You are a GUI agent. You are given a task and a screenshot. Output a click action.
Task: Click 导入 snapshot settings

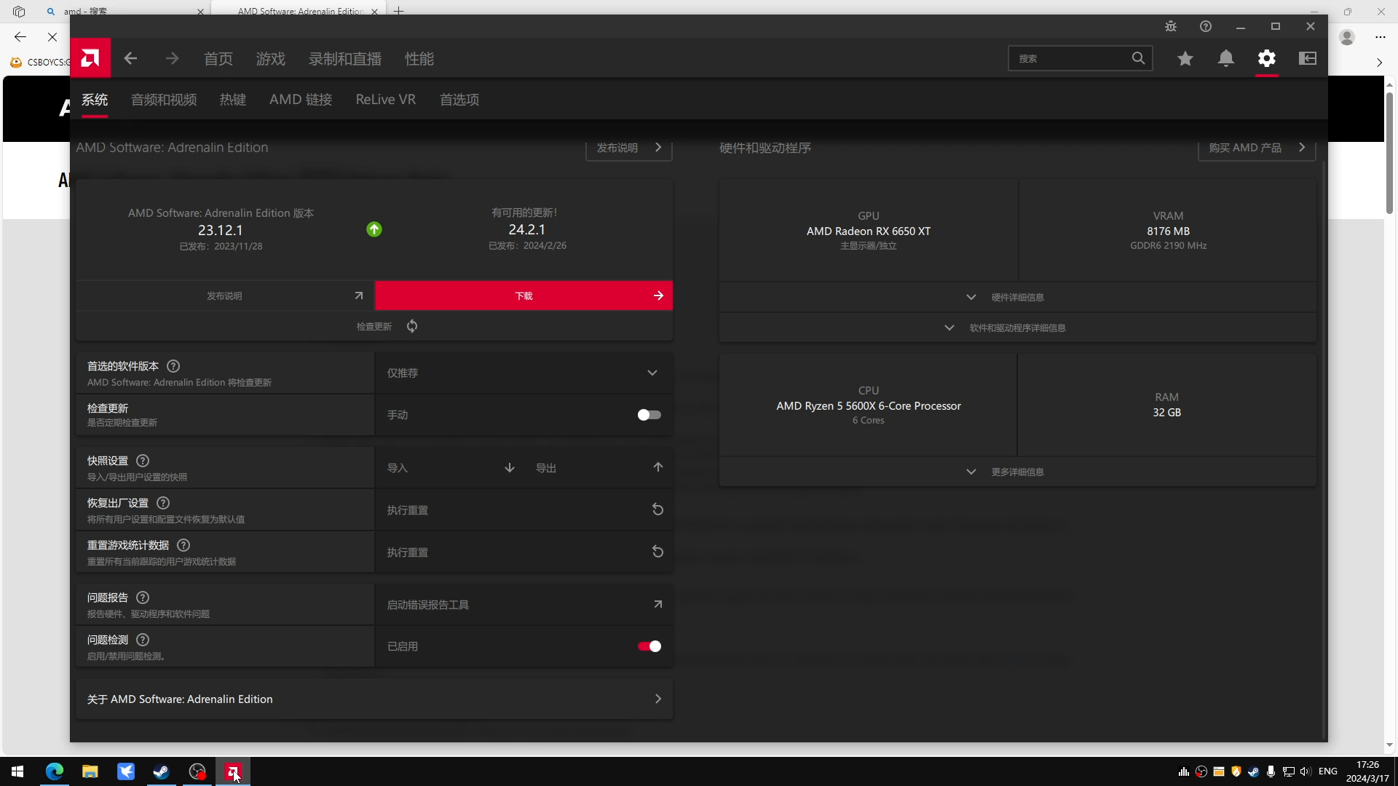[449, 467]
